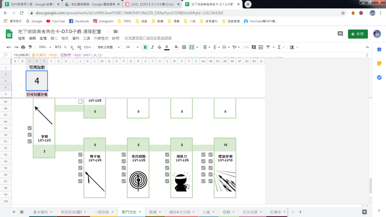Screen dimensions: 386x217
Task: Redo the last undone action
Action: coord(16,47)
